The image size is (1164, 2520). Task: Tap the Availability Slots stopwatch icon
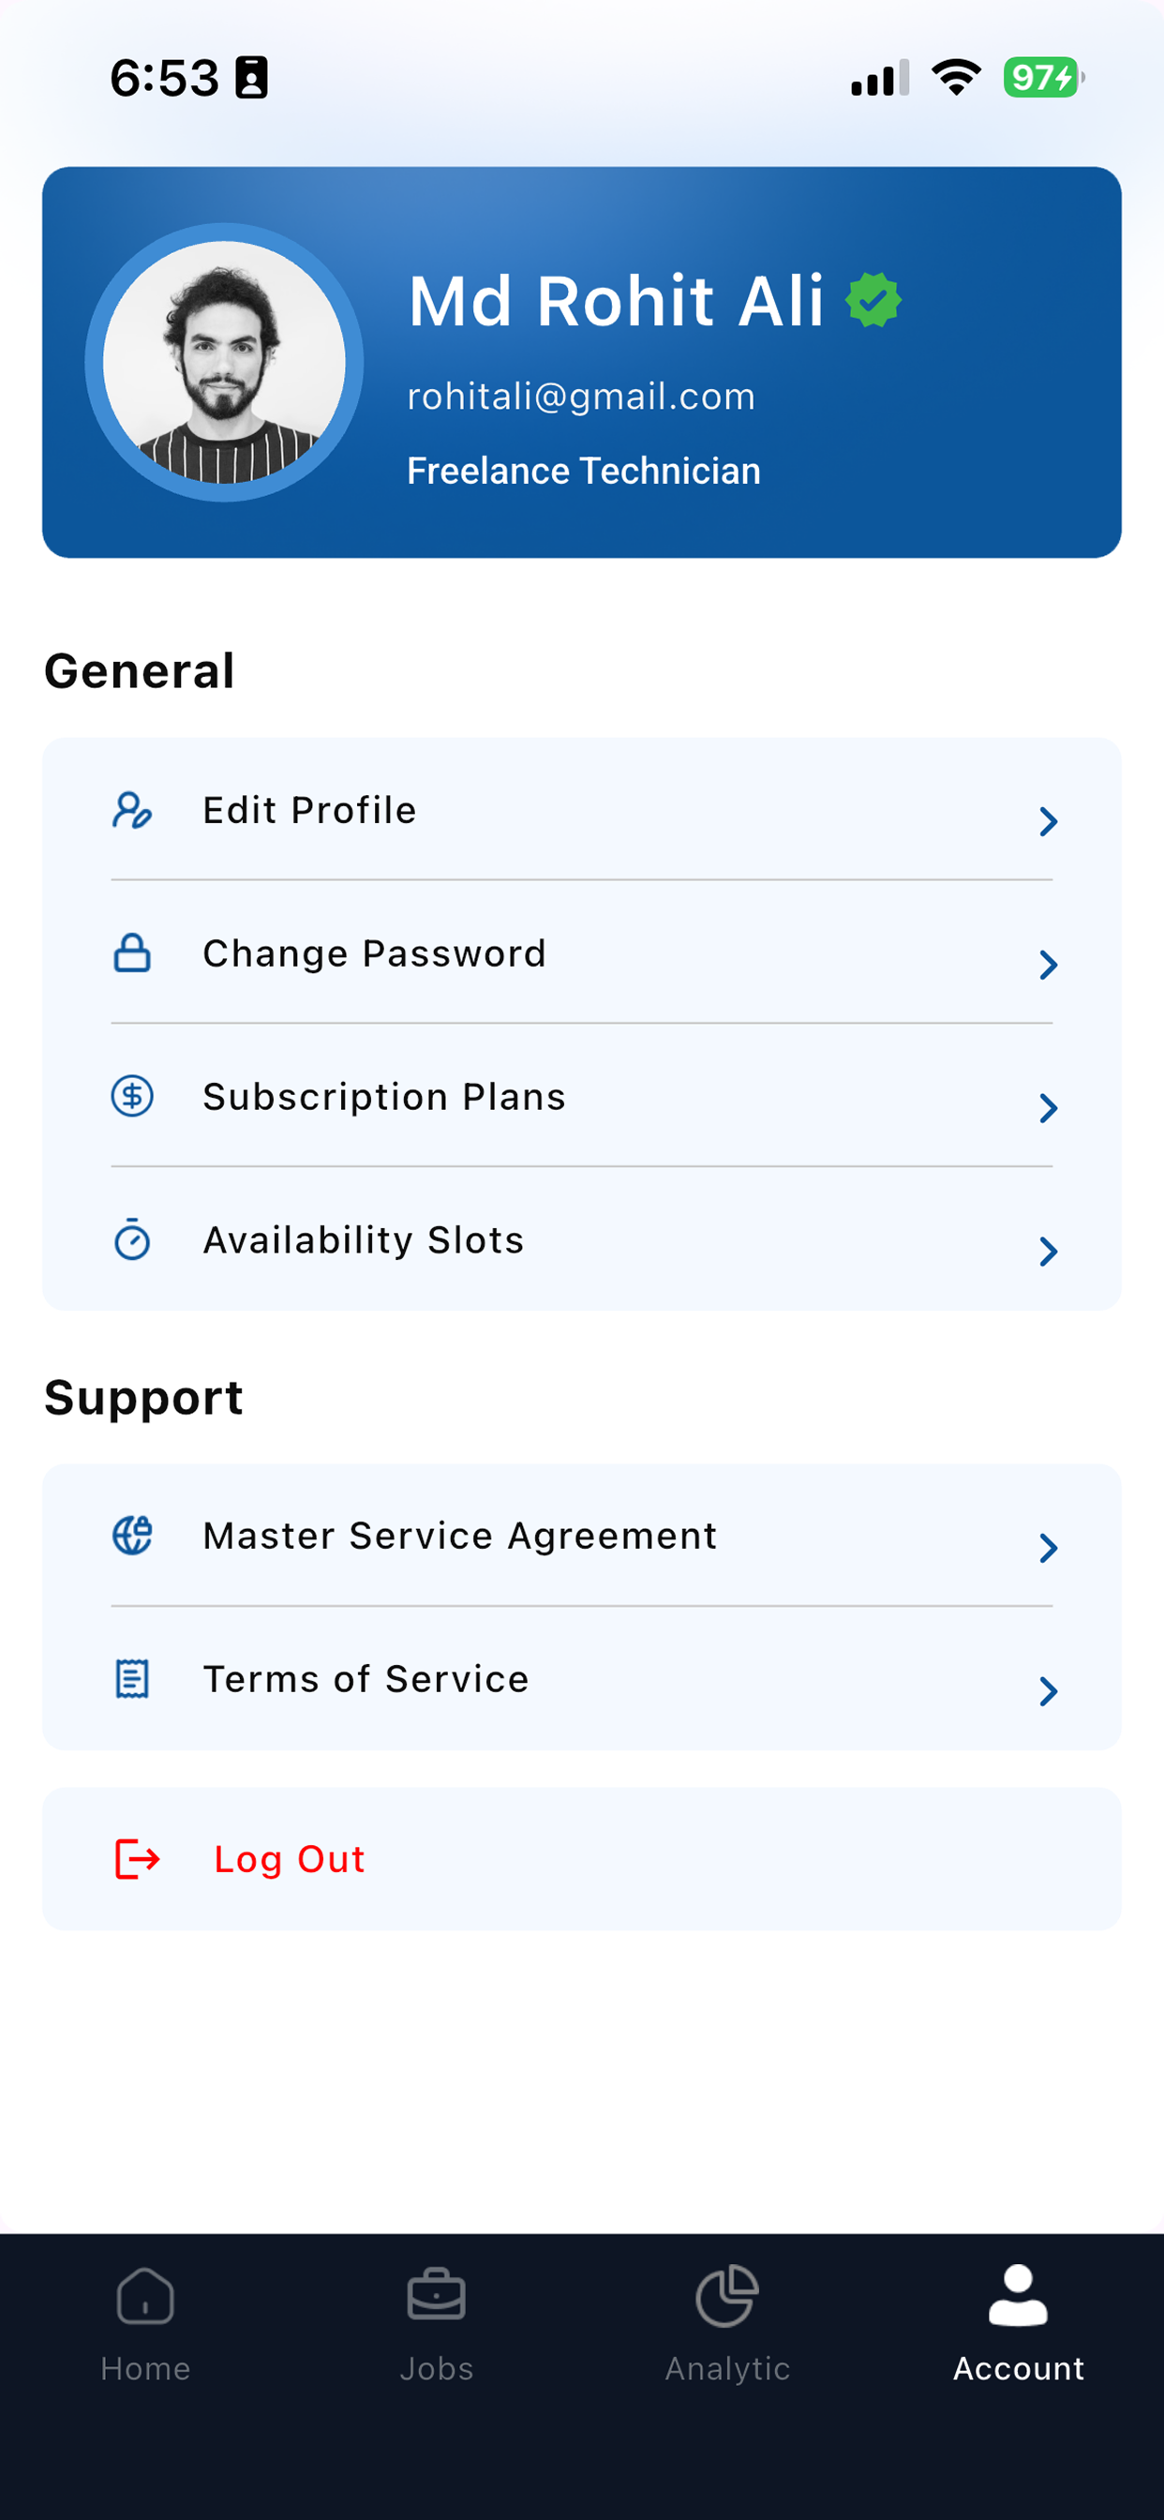coord(132,1238)
